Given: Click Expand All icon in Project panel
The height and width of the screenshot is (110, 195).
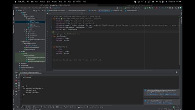Looking at the screenshot, I should [37, 11].
